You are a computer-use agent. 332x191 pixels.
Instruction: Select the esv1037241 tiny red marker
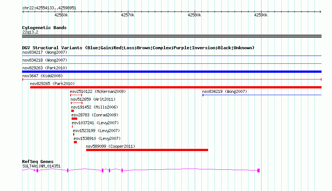point(72,126)
